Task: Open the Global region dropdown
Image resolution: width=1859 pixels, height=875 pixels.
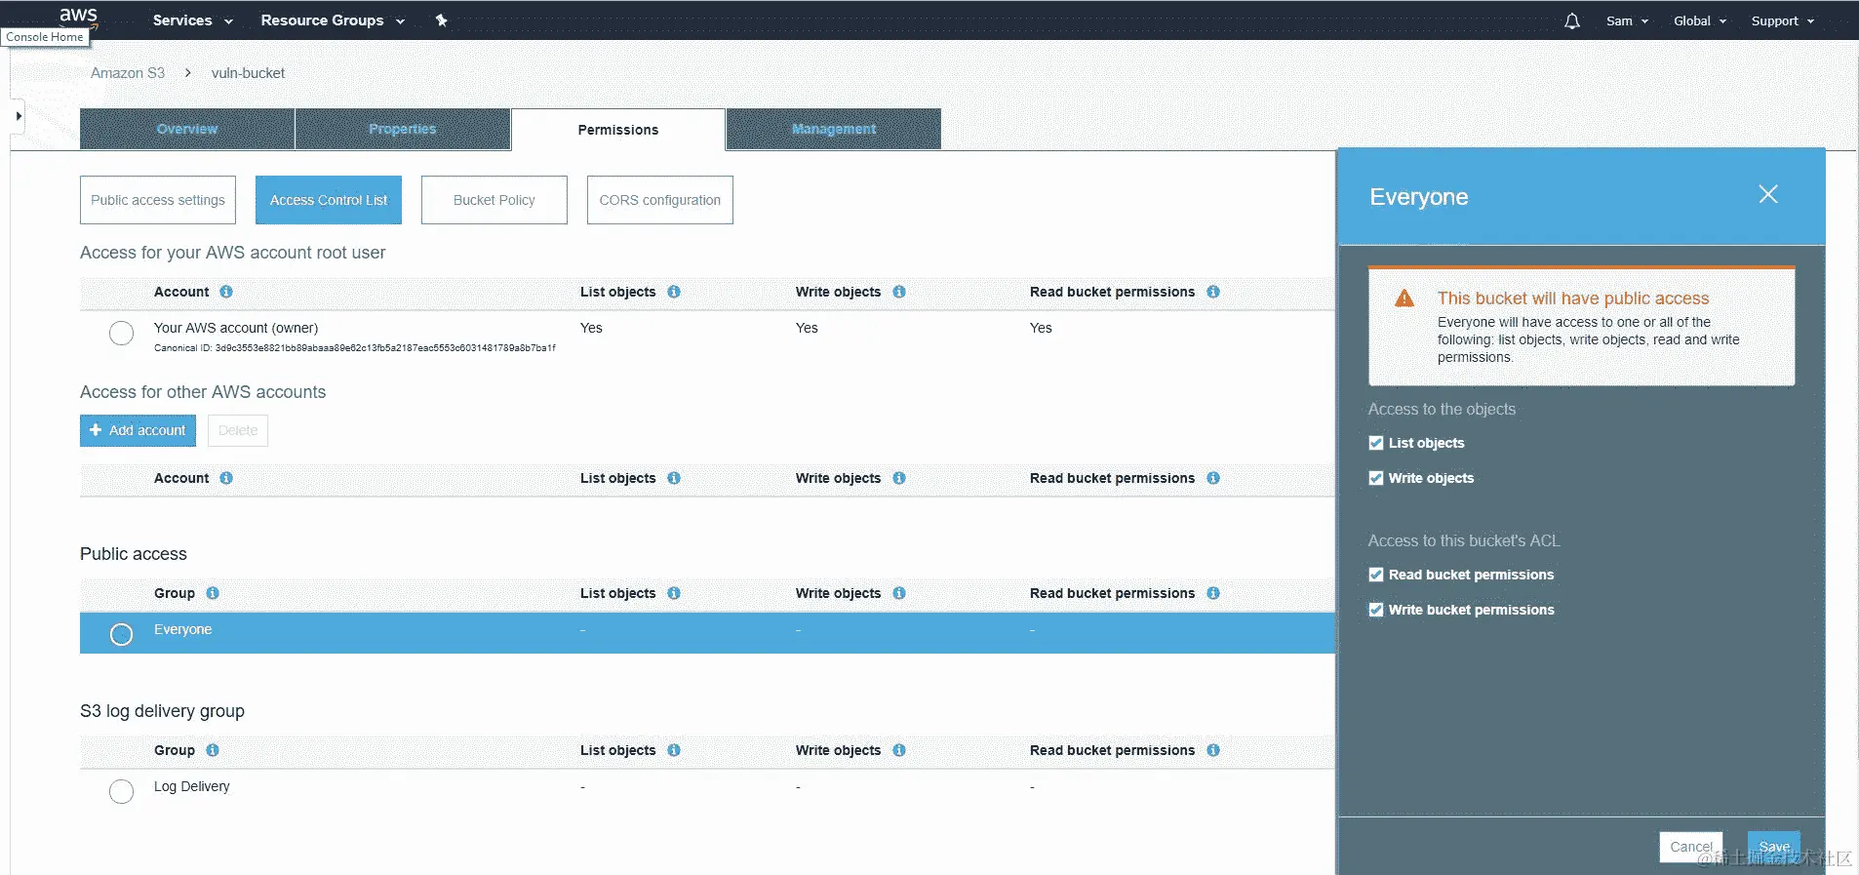Action: tap(1700, 20)
